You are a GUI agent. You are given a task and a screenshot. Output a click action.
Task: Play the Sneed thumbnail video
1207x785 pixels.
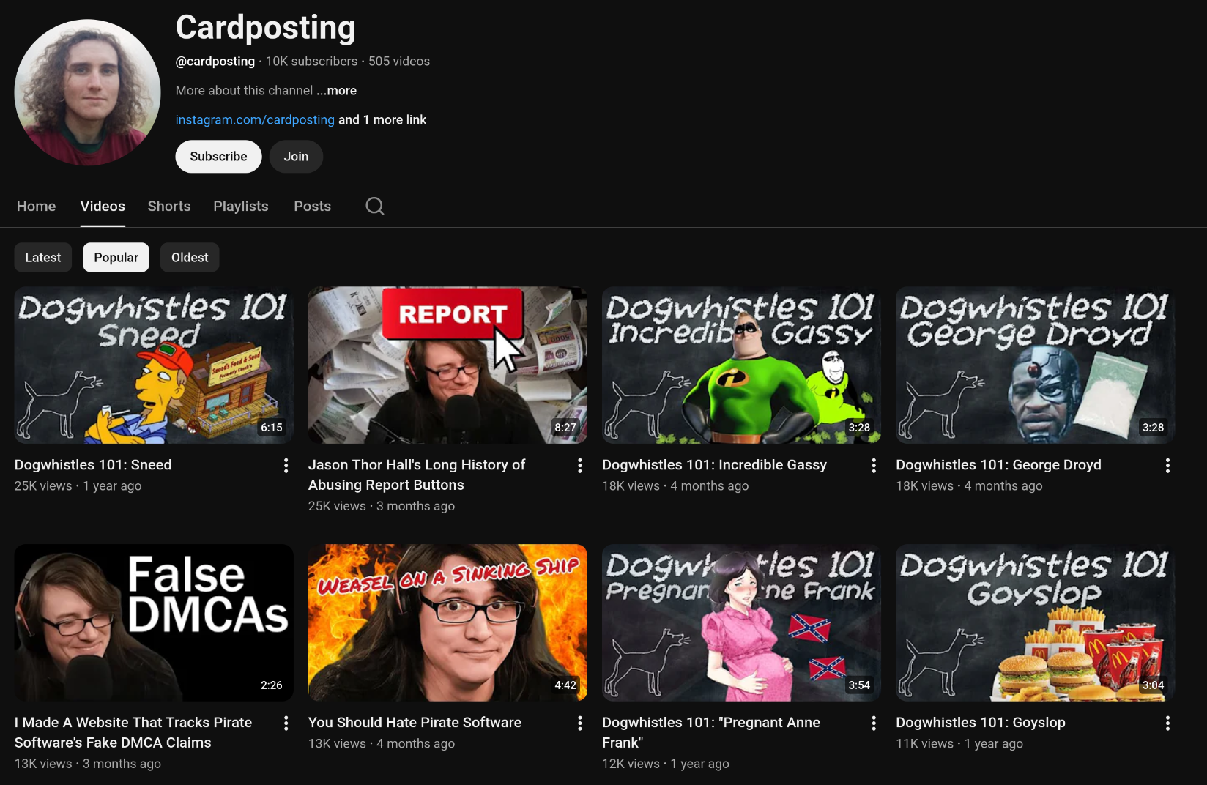tap(154, 365)
